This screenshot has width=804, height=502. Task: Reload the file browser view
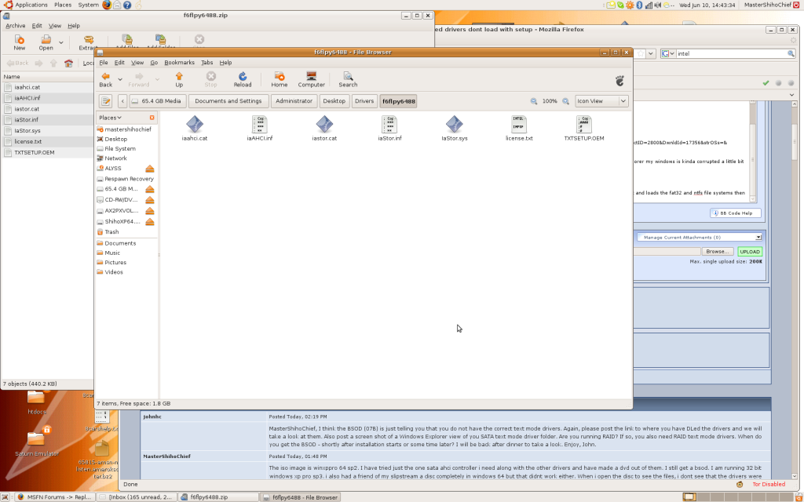[243, 78]
